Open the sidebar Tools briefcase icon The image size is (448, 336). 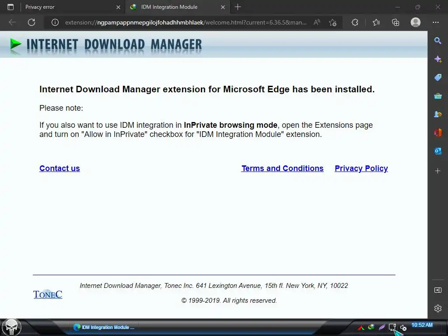click(x=437, y=96)
